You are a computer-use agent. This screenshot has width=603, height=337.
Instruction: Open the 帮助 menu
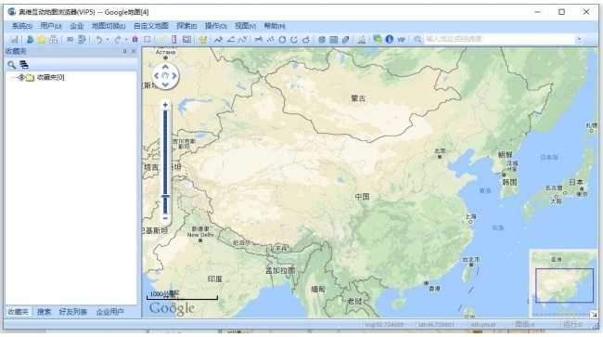tap(275, 26)
